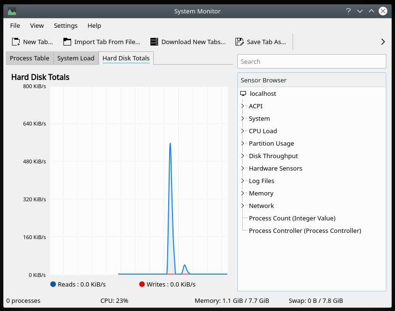Expand the ACPI sensor node
Viewport: 395px width, 311px height.
point(243,106)
